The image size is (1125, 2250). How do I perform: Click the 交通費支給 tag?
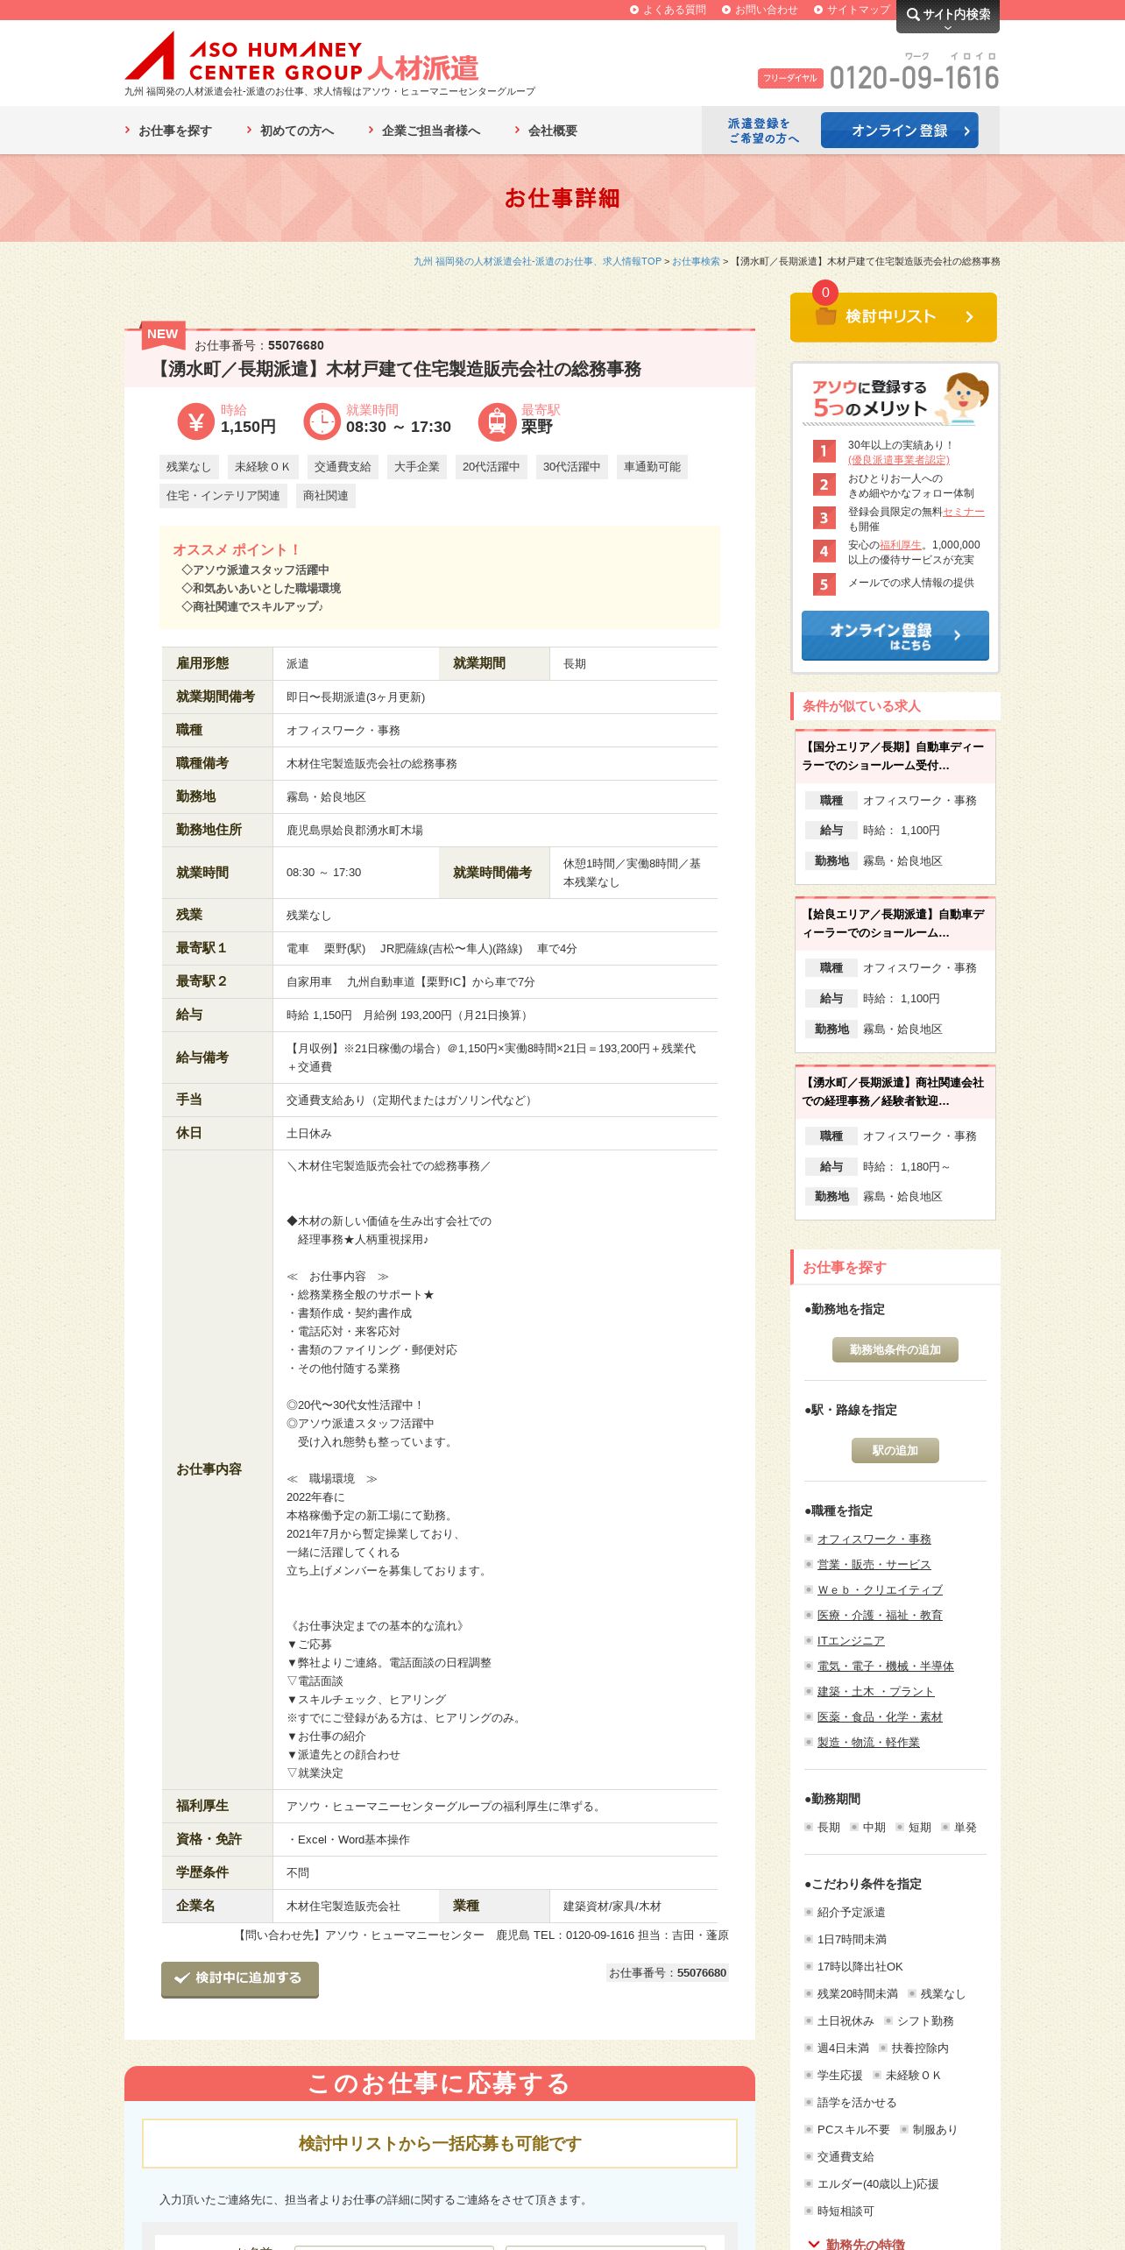[x=343, y=467]
